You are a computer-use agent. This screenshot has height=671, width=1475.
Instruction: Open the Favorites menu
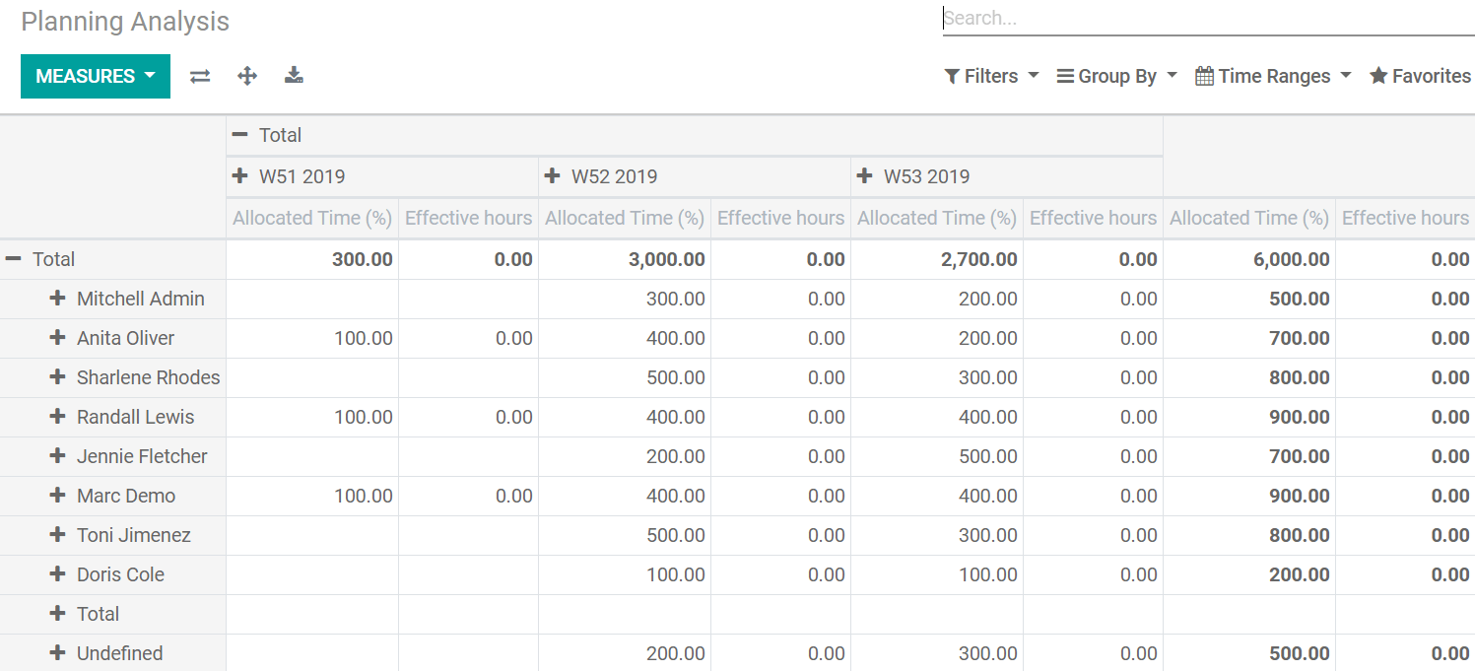(1420, 76)
